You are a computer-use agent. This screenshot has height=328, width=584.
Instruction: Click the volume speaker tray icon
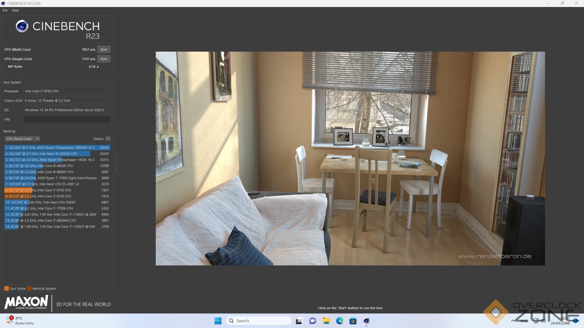(x=543, y=321)
